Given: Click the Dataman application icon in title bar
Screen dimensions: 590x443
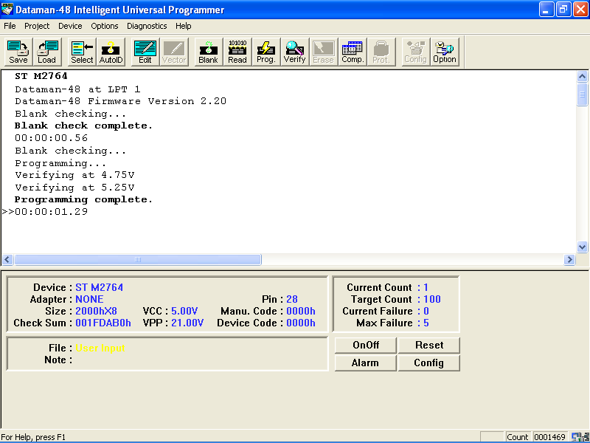Looking at the screenshot, I should click(7, 10).
